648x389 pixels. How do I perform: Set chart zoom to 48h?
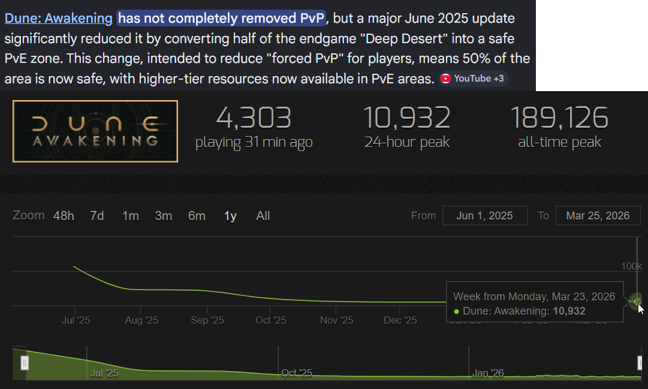(64, 216)
